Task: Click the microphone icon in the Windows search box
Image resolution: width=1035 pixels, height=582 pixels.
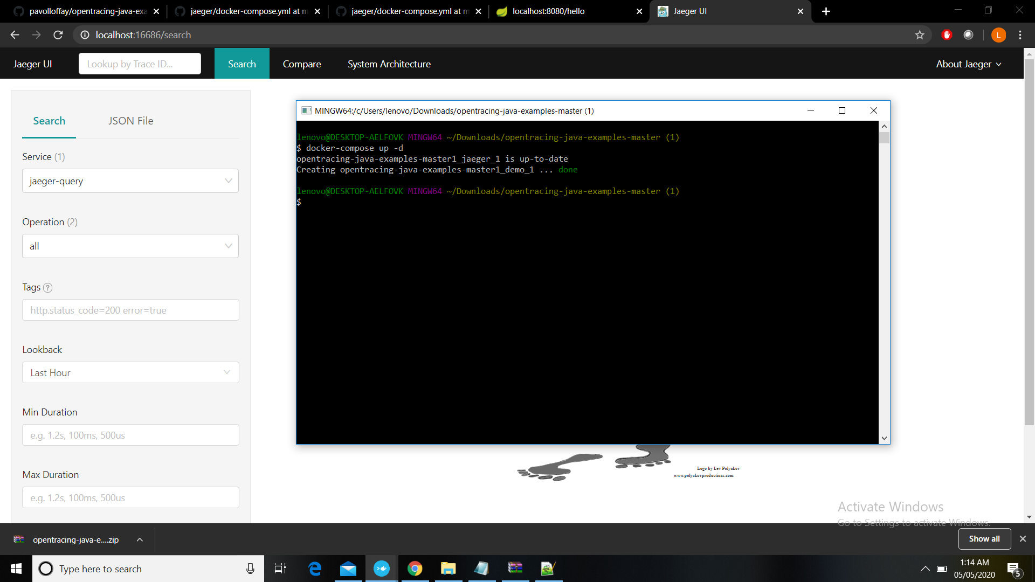Action: coord(250,569)
